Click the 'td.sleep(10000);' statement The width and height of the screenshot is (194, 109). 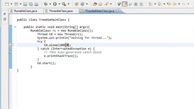click(x=58, y=45)
